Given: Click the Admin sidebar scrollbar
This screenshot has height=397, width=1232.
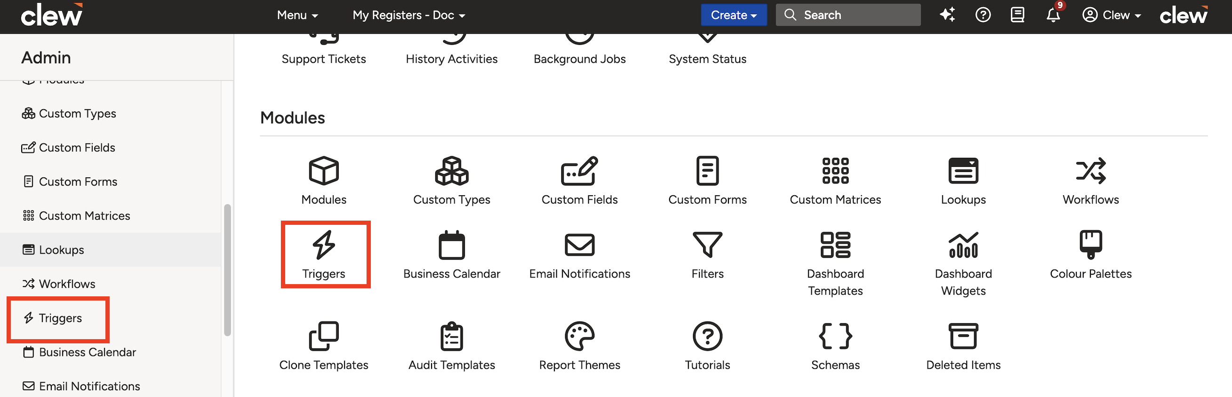Looking at the screenshot, I should pyautogui.click(x=227, y=270).
